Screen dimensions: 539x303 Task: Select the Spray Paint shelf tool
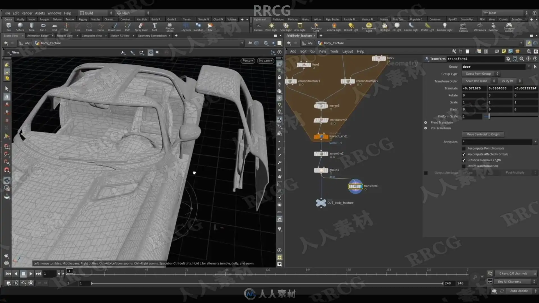click(141, 26)
